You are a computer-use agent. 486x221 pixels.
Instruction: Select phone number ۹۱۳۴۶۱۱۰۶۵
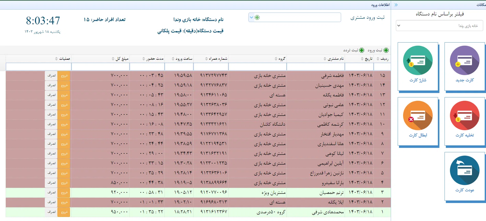coord(214,95)
